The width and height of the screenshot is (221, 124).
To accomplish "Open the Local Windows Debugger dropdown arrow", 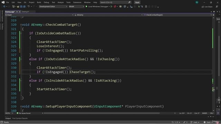I will click(109, 7).
